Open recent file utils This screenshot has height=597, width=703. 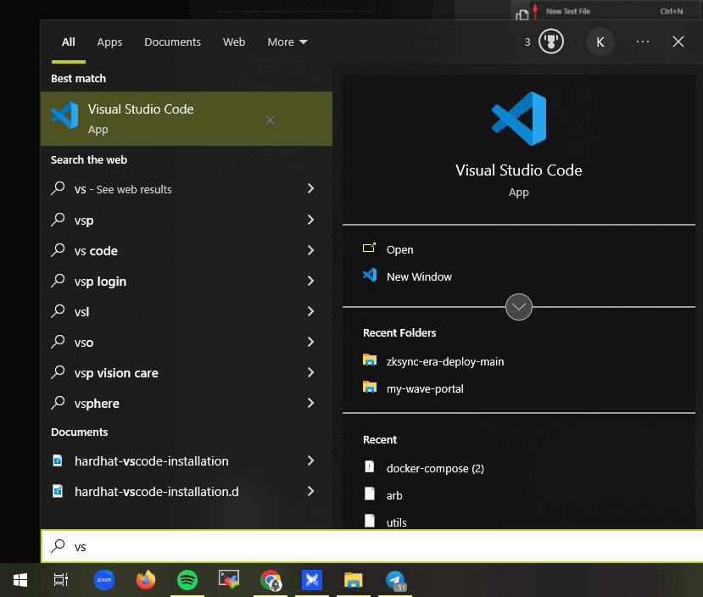click(x=396, y=522)
